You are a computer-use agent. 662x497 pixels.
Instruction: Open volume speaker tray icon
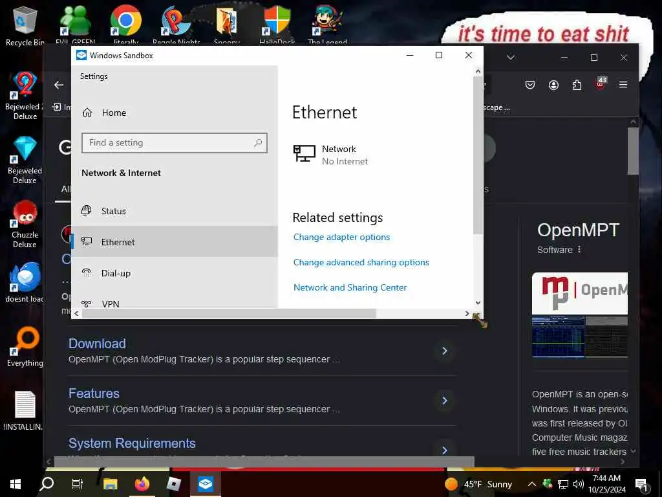(x=579, y=484)
